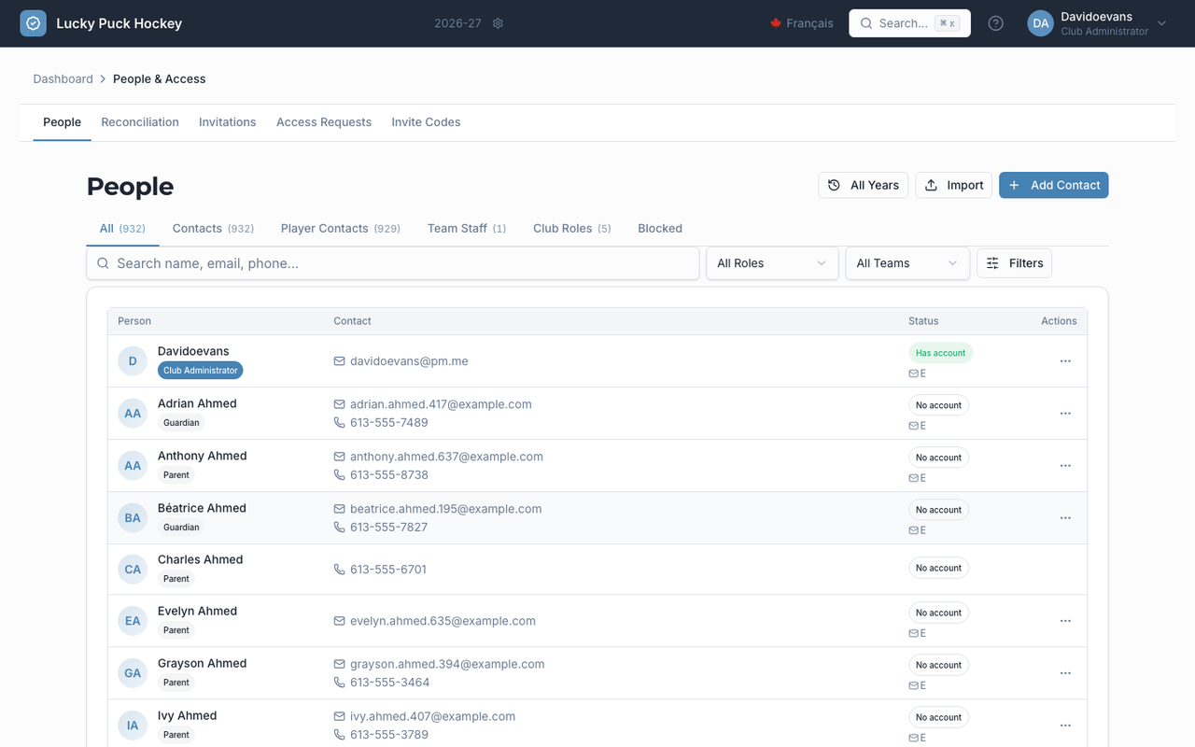Screen dimensions: 1195x747
Task: Open actions menu for Davidoevans row
Action: pos(1065,361)
